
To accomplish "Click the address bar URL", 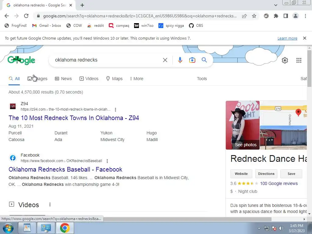I will coord(140,16).
